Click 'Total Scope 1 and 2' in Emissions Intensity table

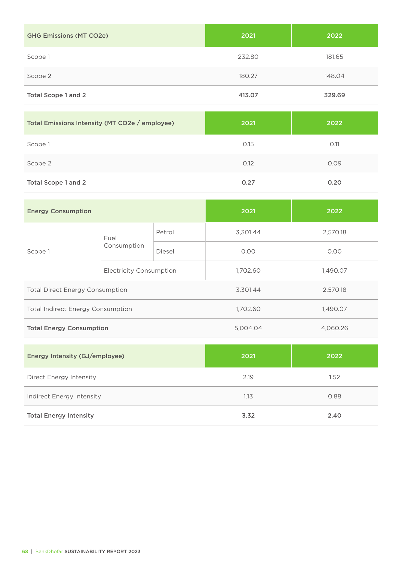pos(57,183)
